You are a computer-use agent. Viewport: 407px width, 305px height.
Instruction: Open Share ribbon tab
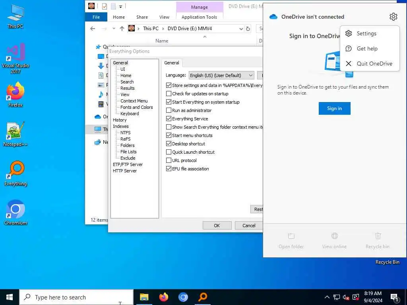tap(142, 17)
